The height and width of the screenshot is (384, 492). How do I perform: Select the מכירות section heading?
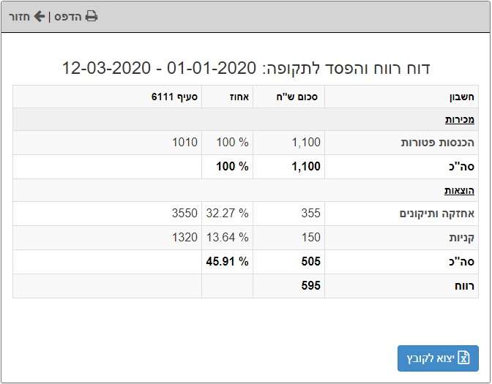[x=459, y=119]
